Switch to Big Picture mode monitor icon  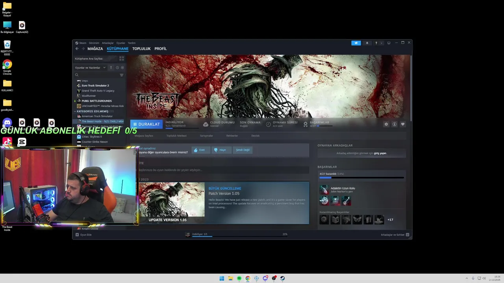(389, 43)
